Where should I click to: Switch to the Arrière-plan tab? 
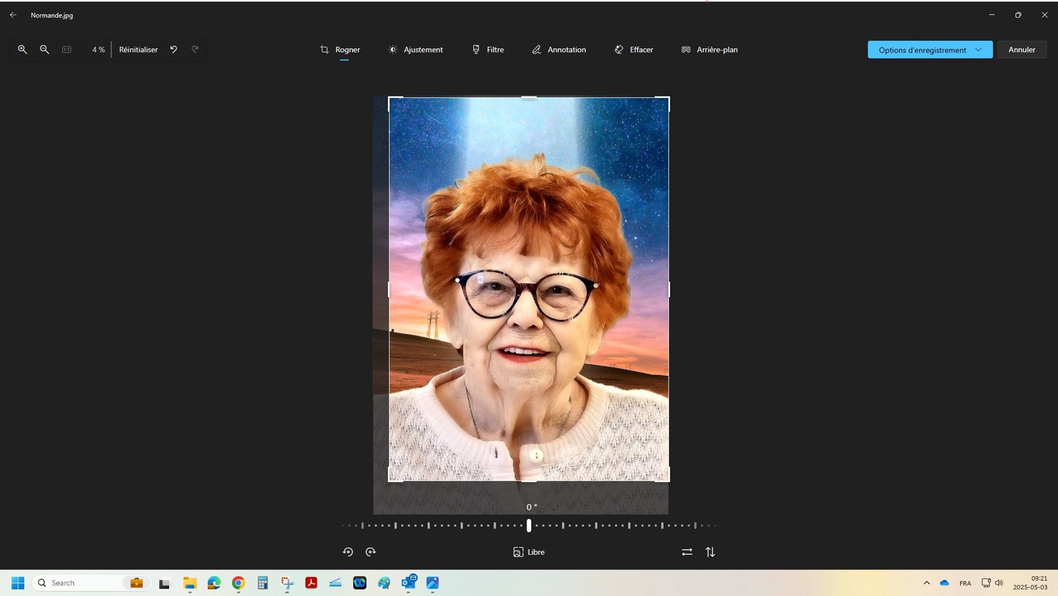coord(709,50)
